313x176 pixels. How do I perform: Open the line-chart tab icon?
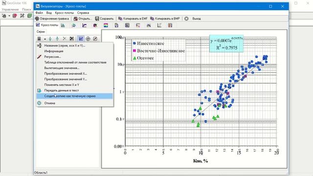pyautogui.click(x=85, y=25)
